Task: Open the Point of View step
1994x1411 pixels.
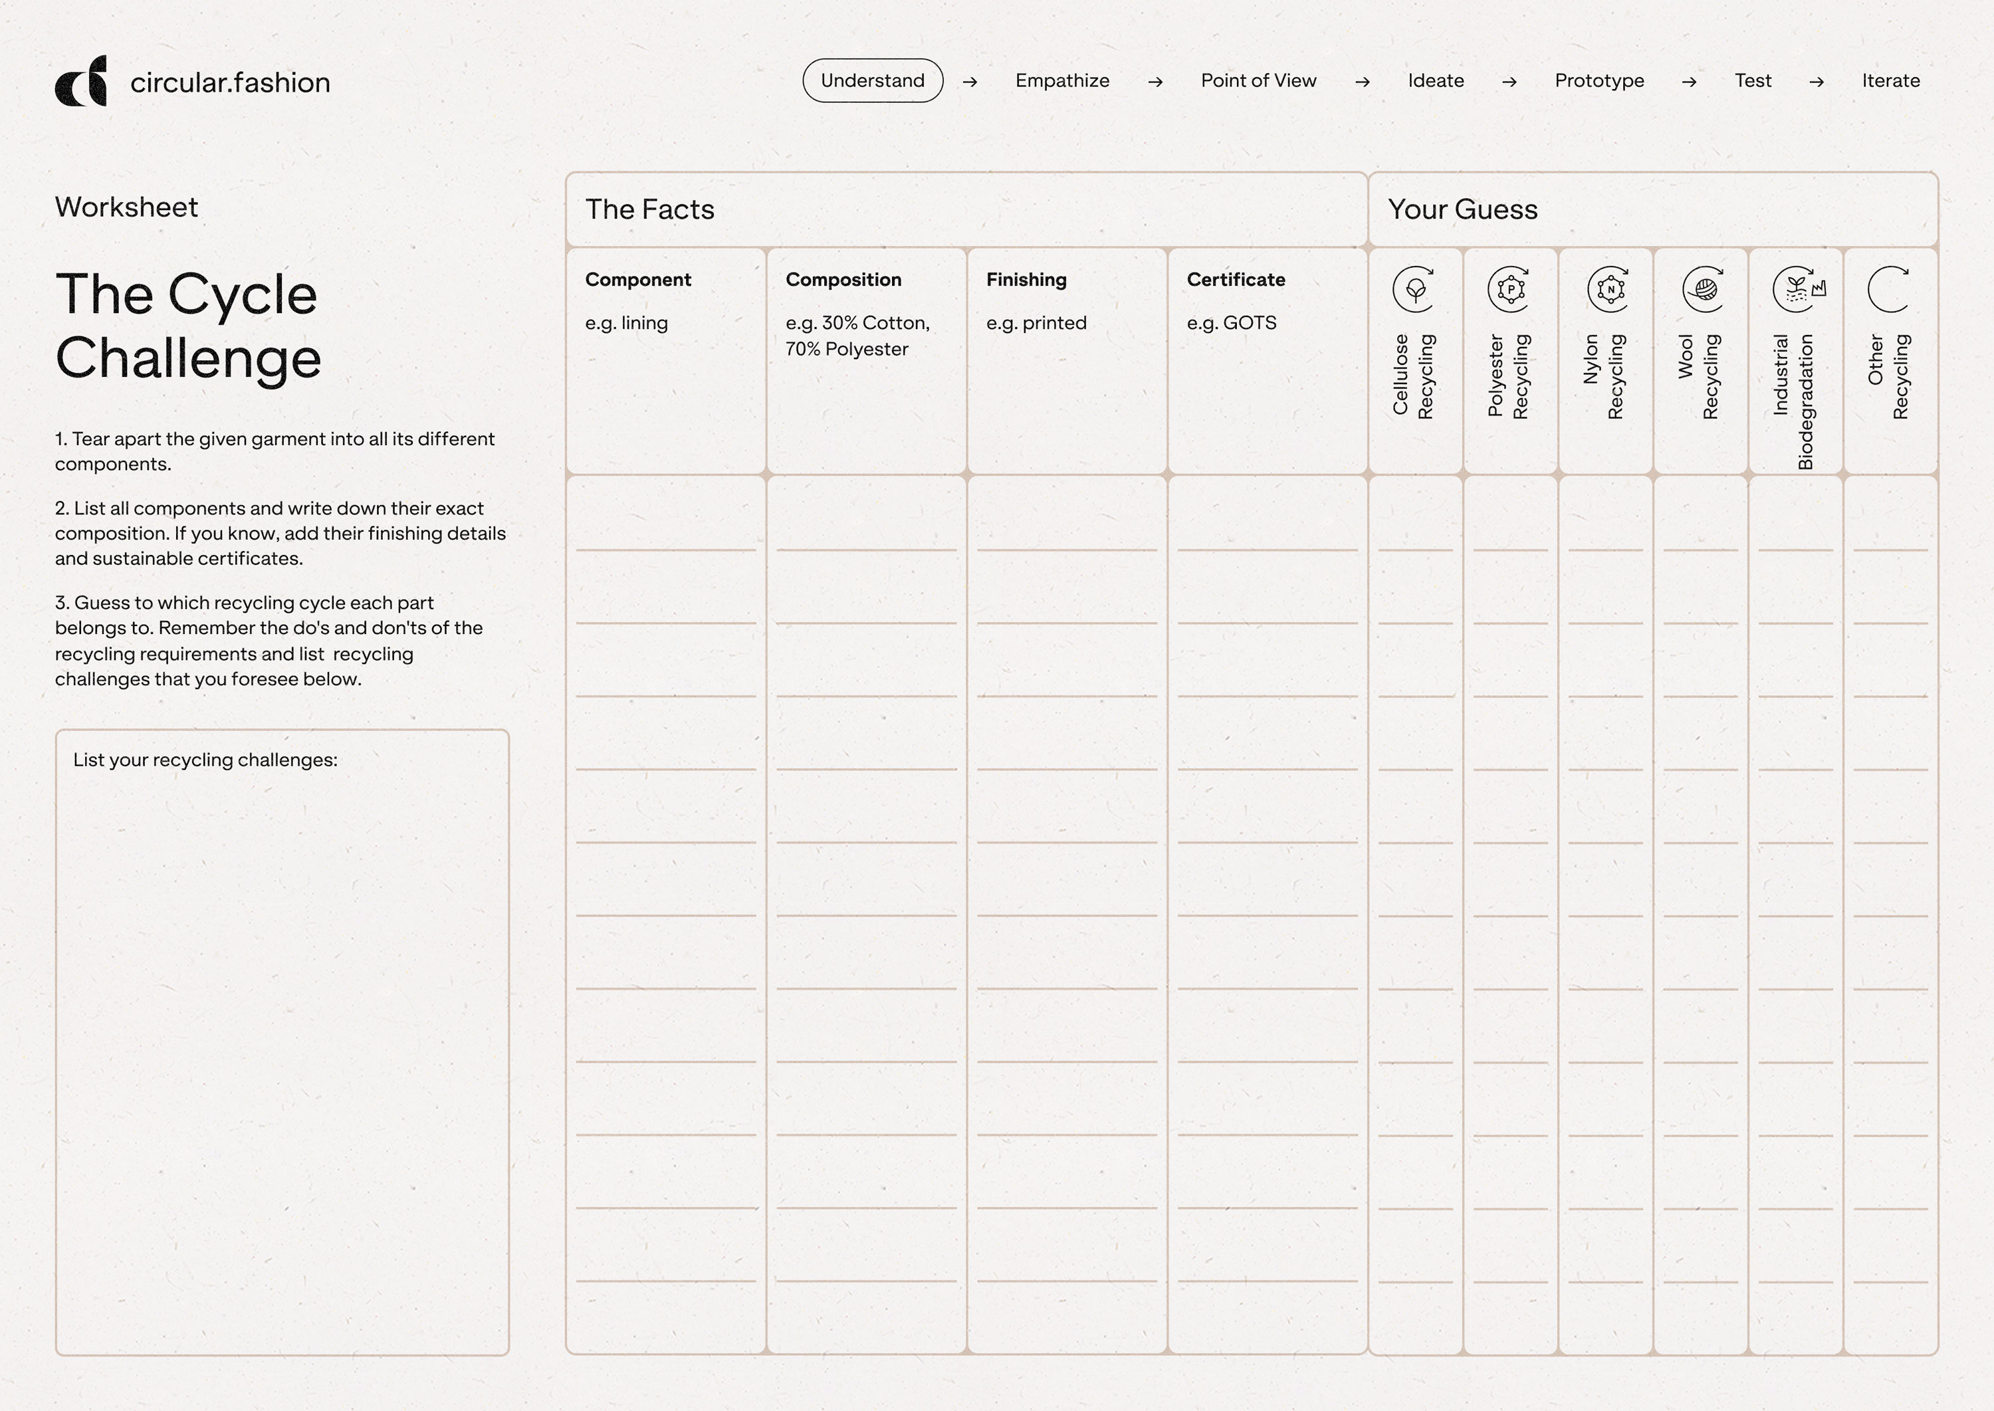Action: (1258, 81)
